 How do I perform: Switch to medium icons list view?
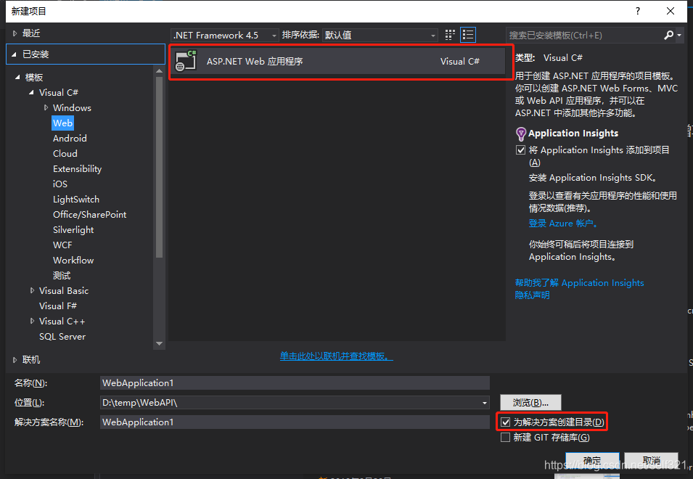pos(468,35)
